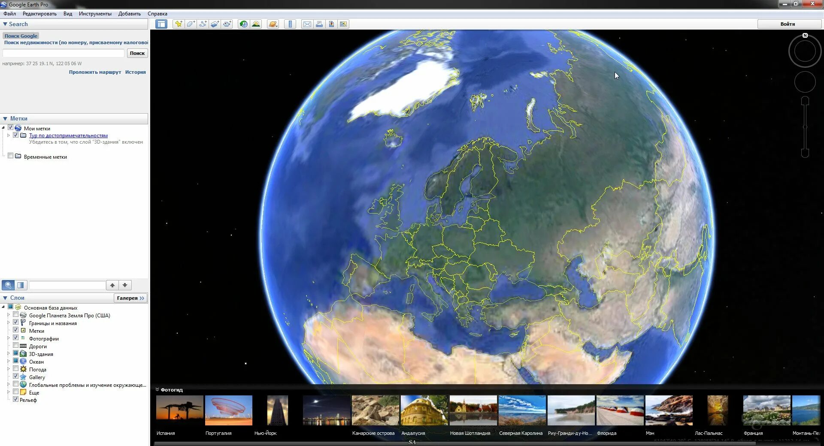The width and height of the screenshot is (824, 446).
Task: Enable the Погода layer checkbox
Action: (16, 369)
